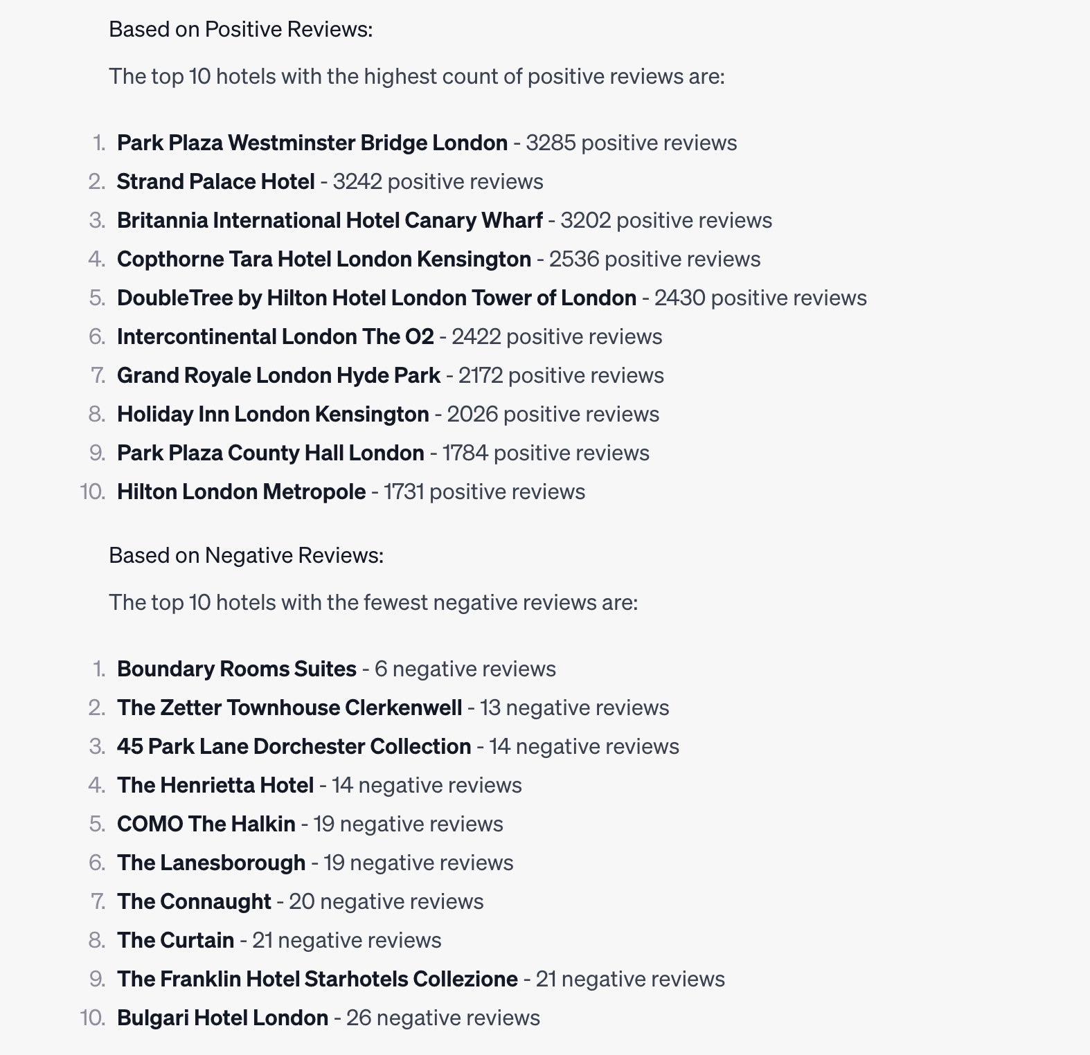
Task: Click Grand Royale London Hyde Park entry
Action: point(279,375)
